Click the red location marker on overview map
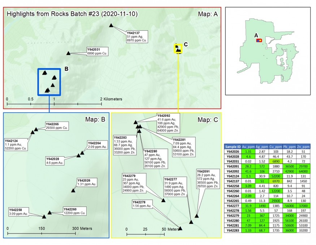 (259, 41)
